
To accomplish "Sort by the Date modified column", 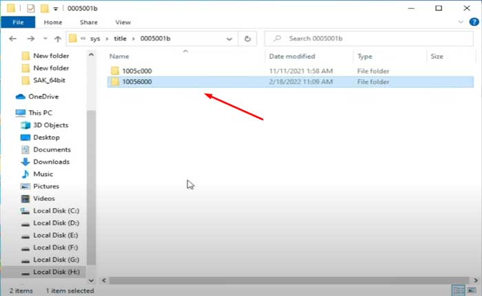I will point(292,56).
